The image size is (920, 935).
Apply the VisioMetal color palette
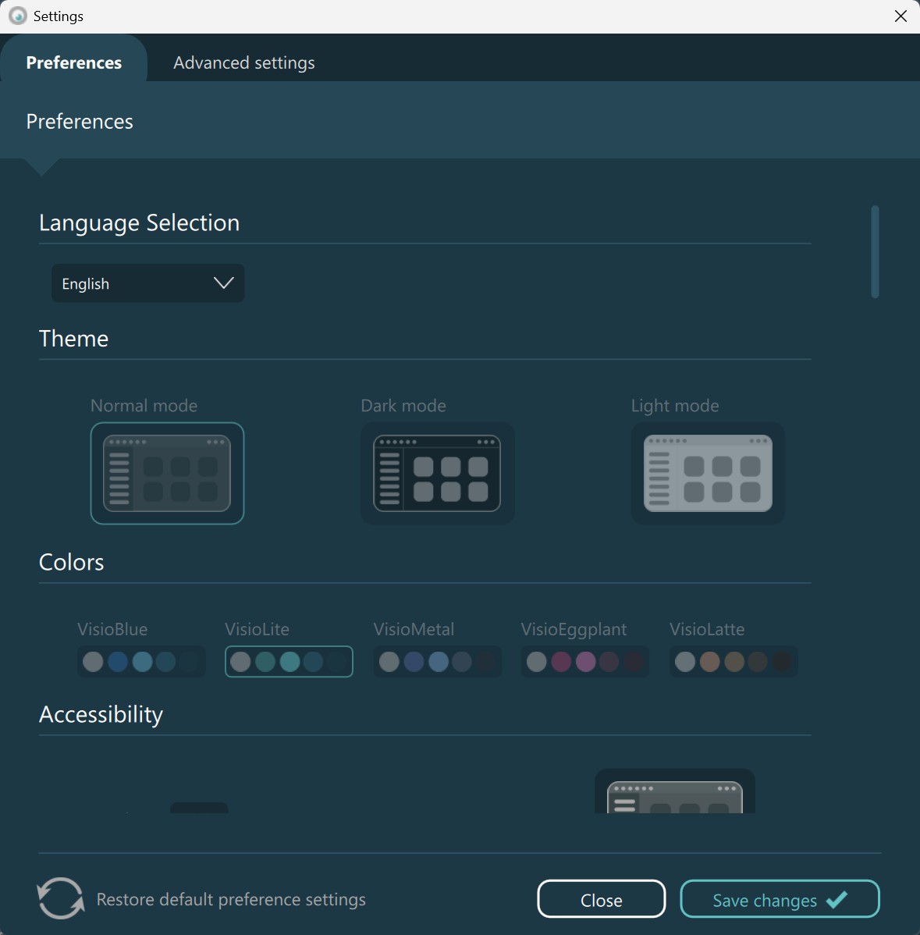point(436,662)
